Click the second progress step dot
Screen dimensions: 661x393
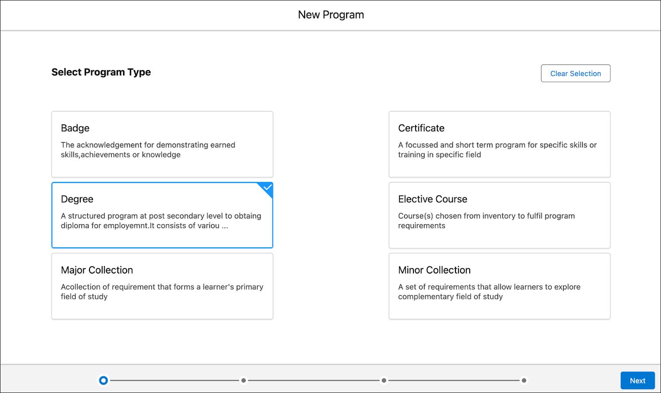coord(244,380)
